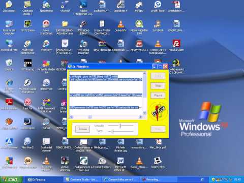
Task: Open the Swift Player desktop icon
Action: [x=158, y=6]
